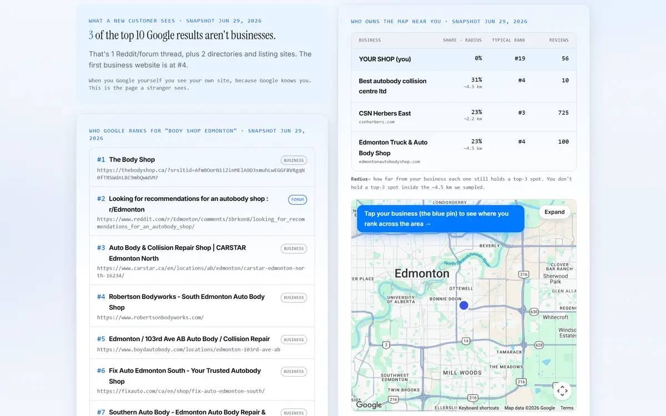
Task: Select the YOUR SHOP (you) table row
Action: 464,59
